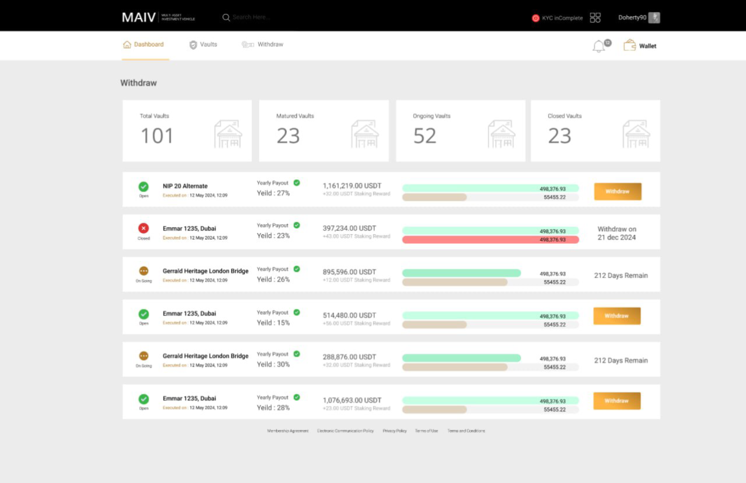
Task: Click tan progress bar in 895,596.00 USDT row
Action: (x=454, y=283)
